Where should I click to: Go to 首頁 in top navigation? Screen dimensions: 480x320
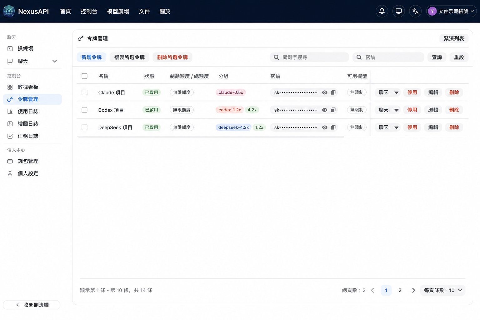coord(65,11)
